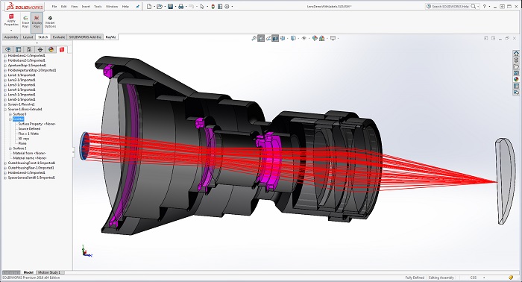Collapse the Source-1/Boss-Extrude1 tree node
The width and height of the screenshot is (522, 282).
(x=5, y=109)
